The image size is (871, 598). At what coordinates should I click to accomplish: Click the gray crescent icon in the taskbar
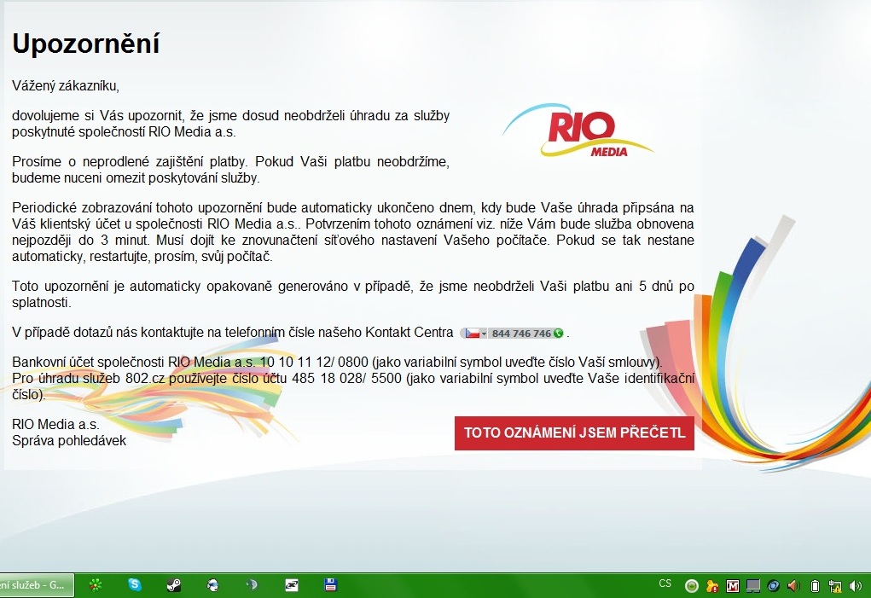[253, 584]
